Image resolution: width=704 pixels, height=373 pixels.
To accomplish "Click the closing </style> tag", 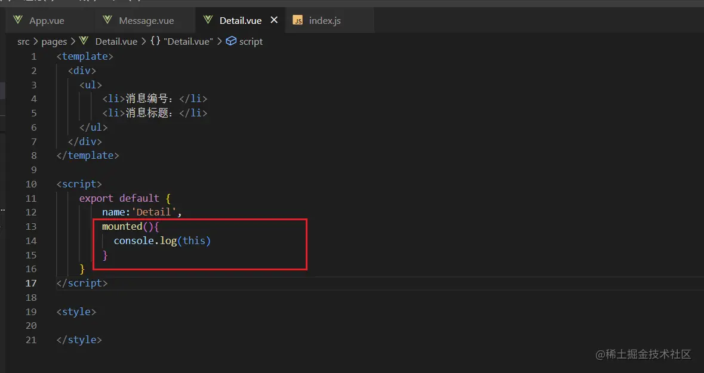I will (79, 340).
